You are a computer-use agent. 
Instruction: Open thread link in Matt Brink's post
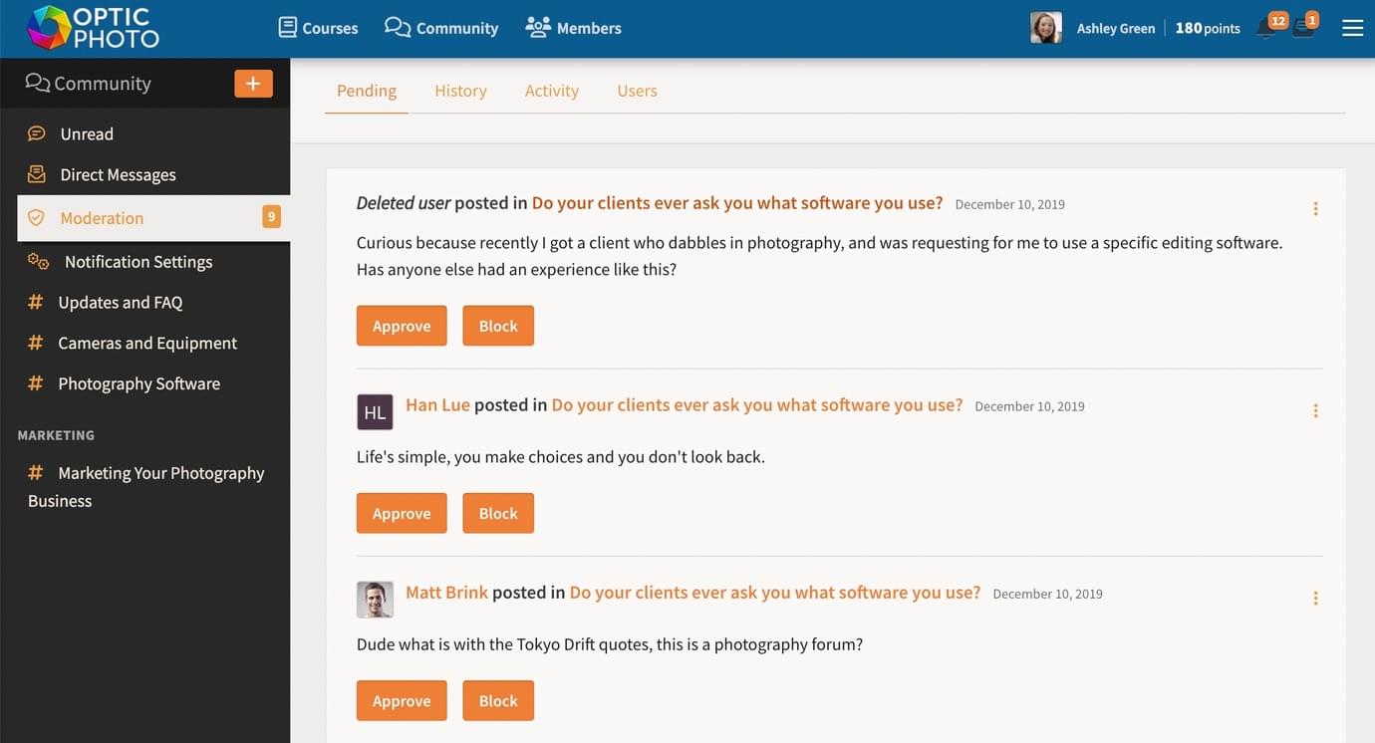coord(775,593)
